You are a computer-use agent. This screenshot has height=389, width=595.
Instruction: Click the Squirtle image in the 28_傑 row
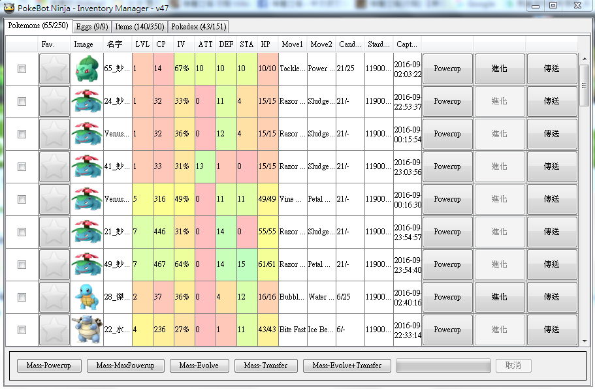click(87, 297)
